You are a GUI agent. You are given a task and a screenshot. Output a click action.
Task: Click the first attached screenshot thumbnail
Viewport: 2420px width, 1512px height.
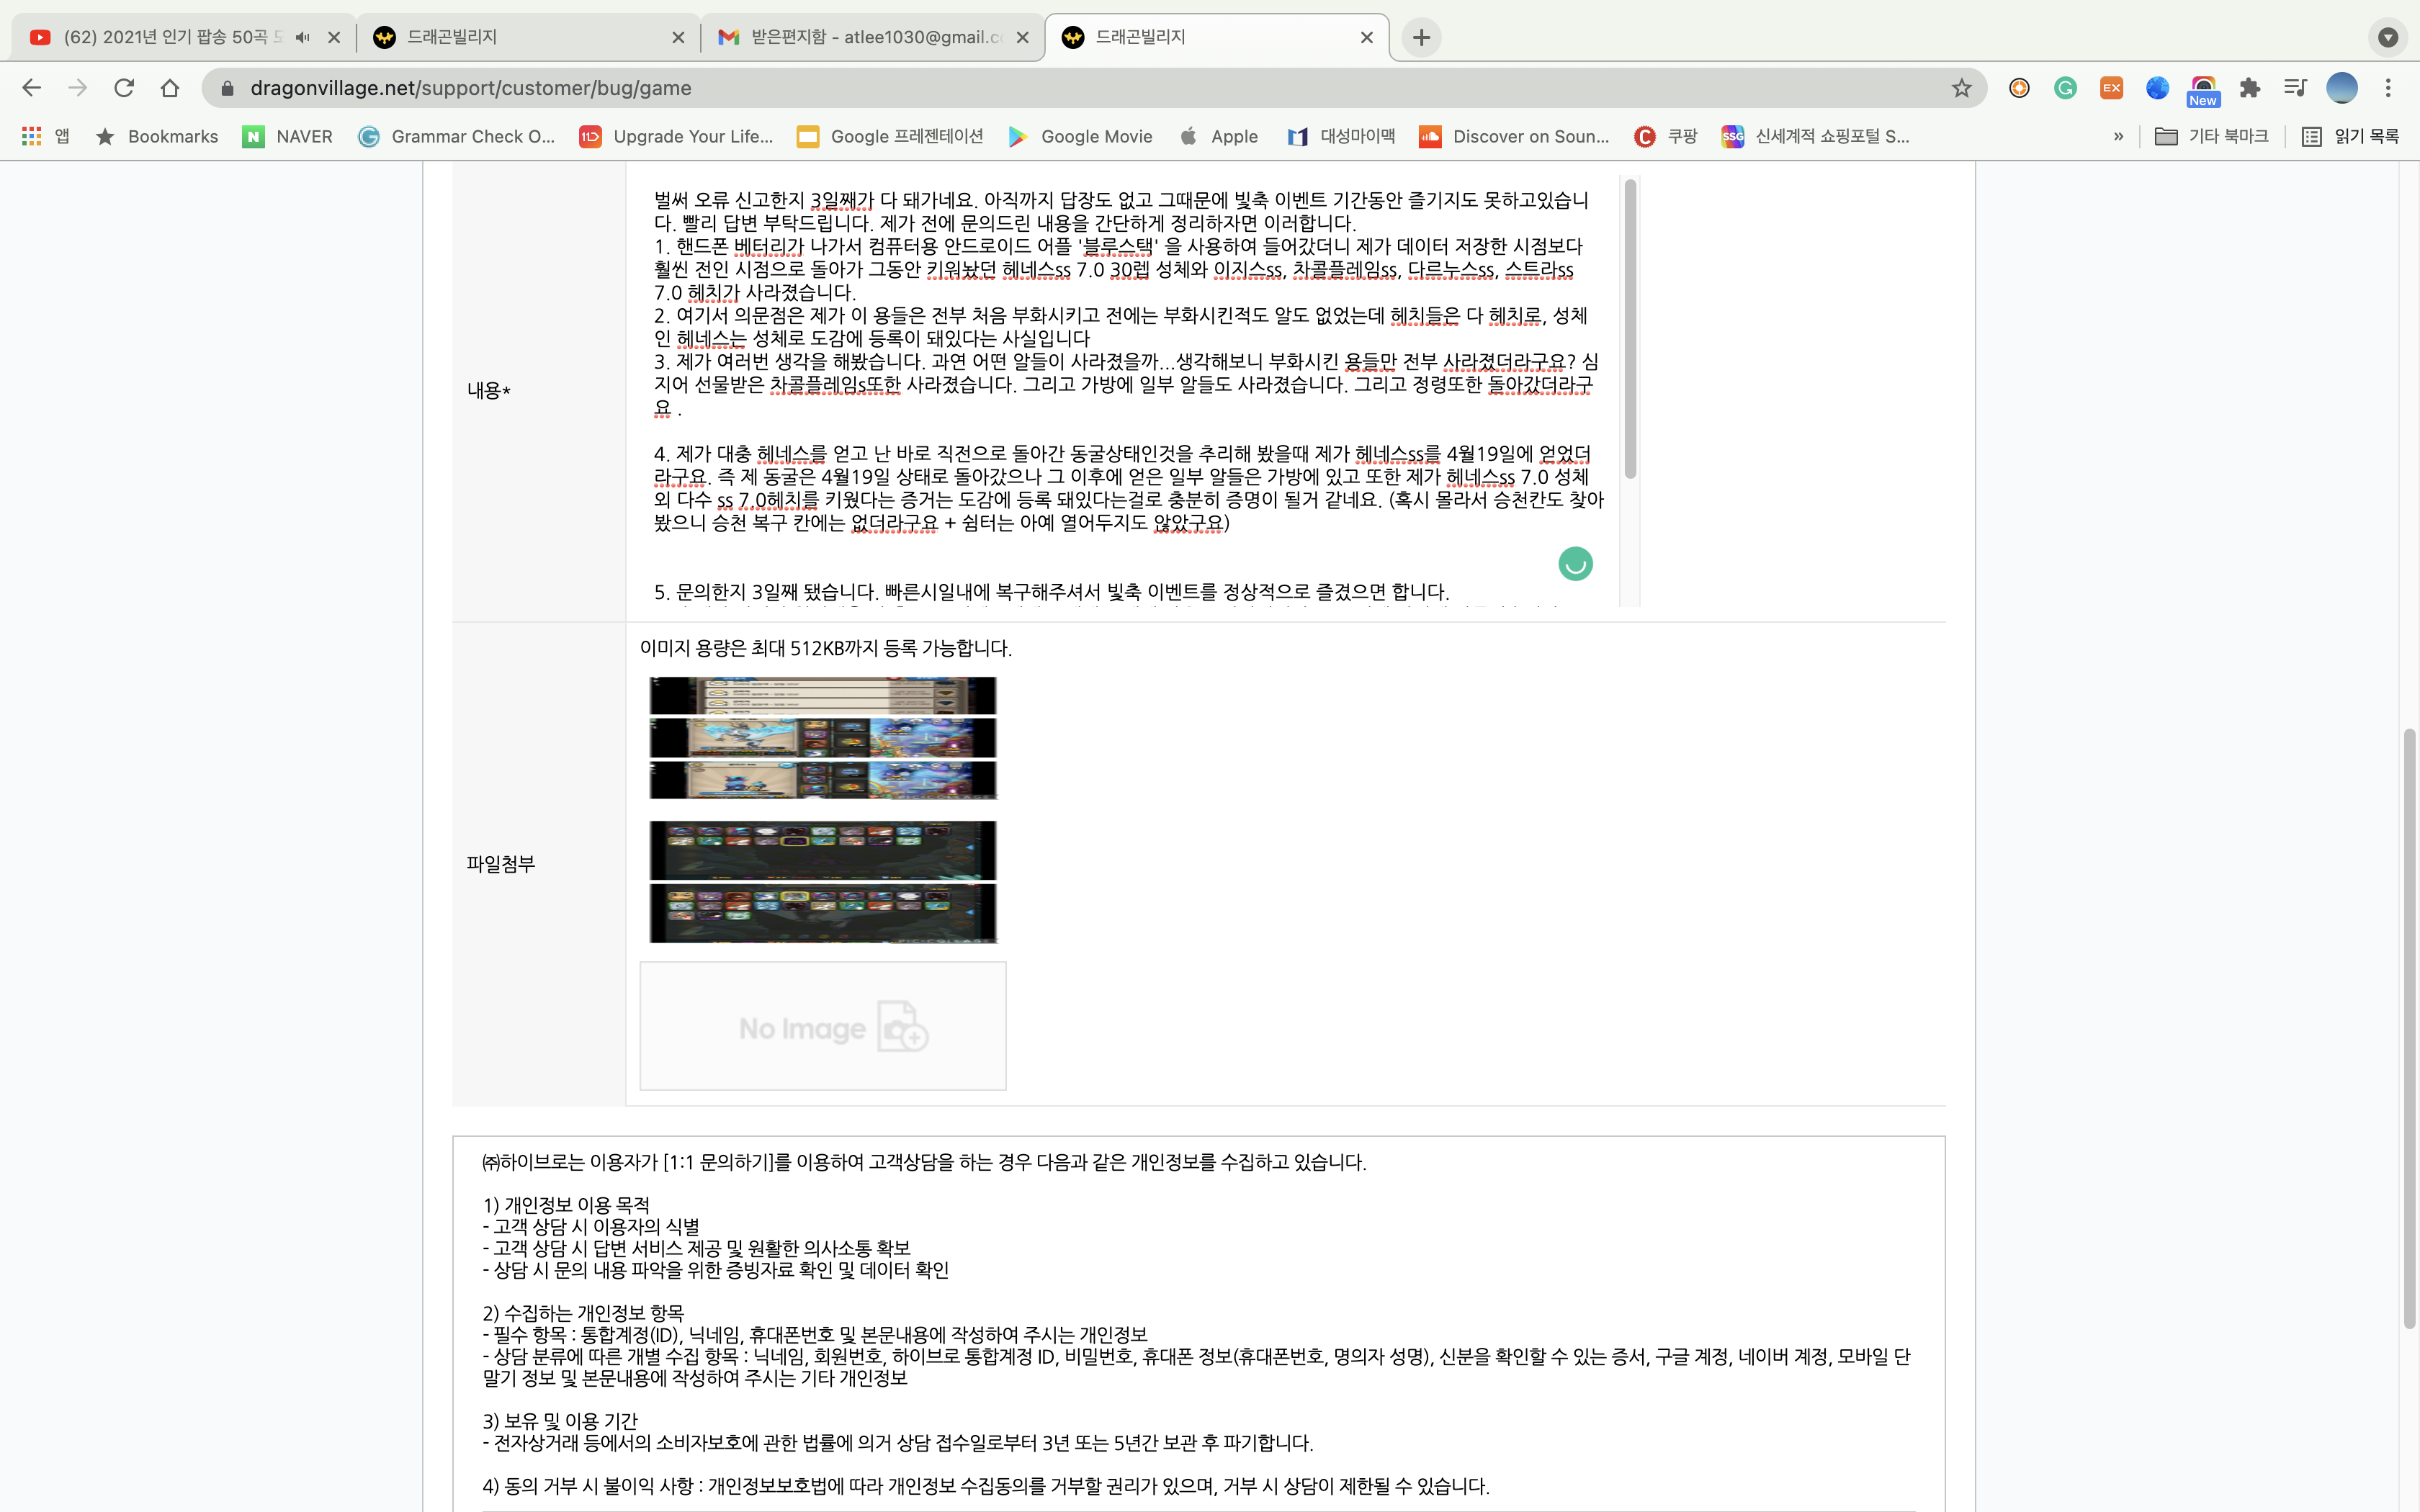[x=822, y=738]
